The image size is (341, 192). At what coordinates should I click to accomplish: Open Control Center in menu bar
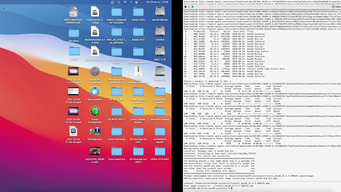[136, 2]
